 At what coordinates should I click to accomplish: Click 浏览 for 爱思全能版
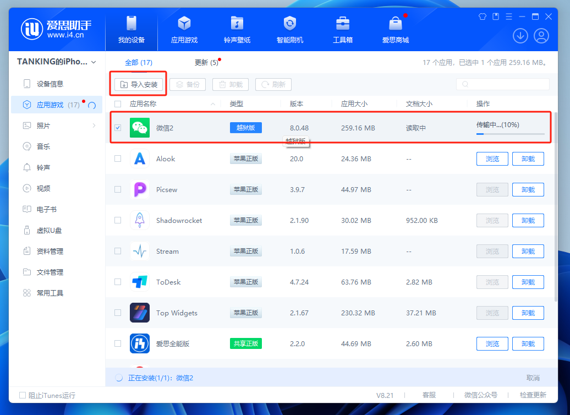(x=492, y=343)
